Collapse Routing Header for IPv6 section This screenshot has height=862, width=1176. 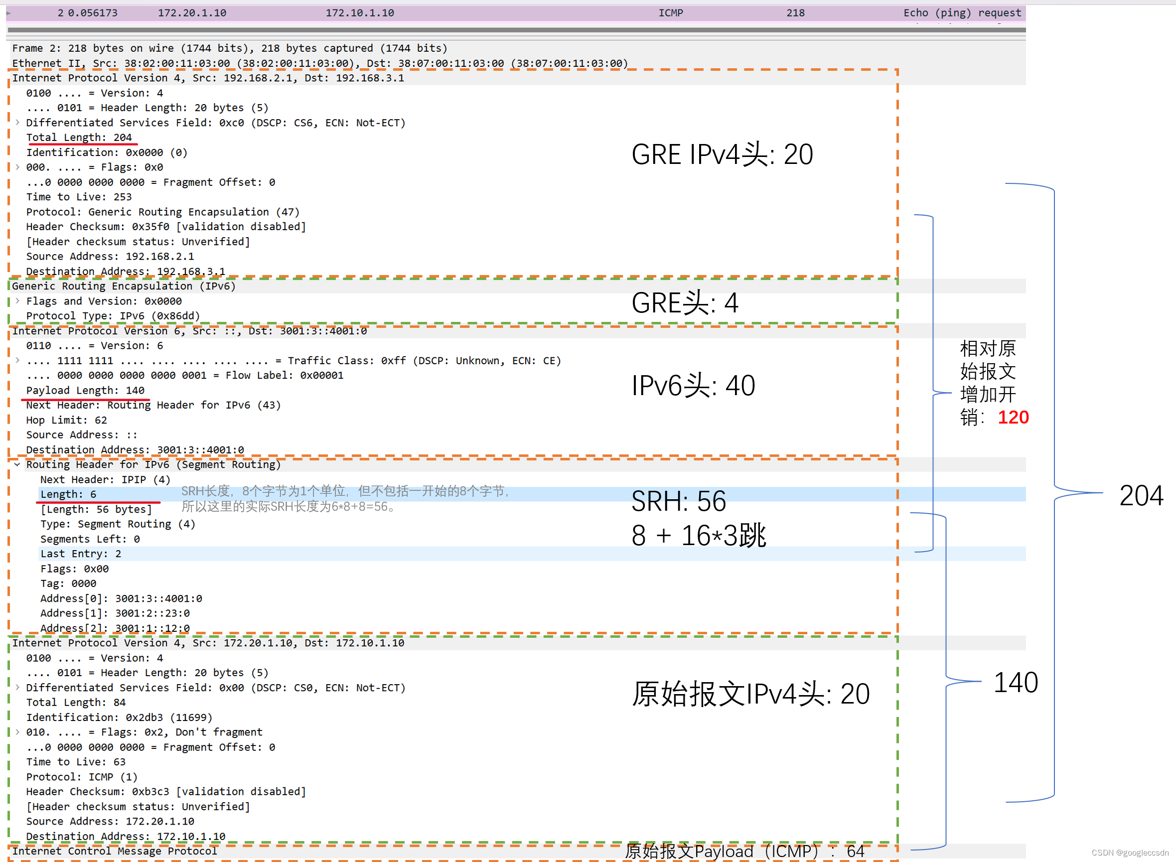[18, 464]
